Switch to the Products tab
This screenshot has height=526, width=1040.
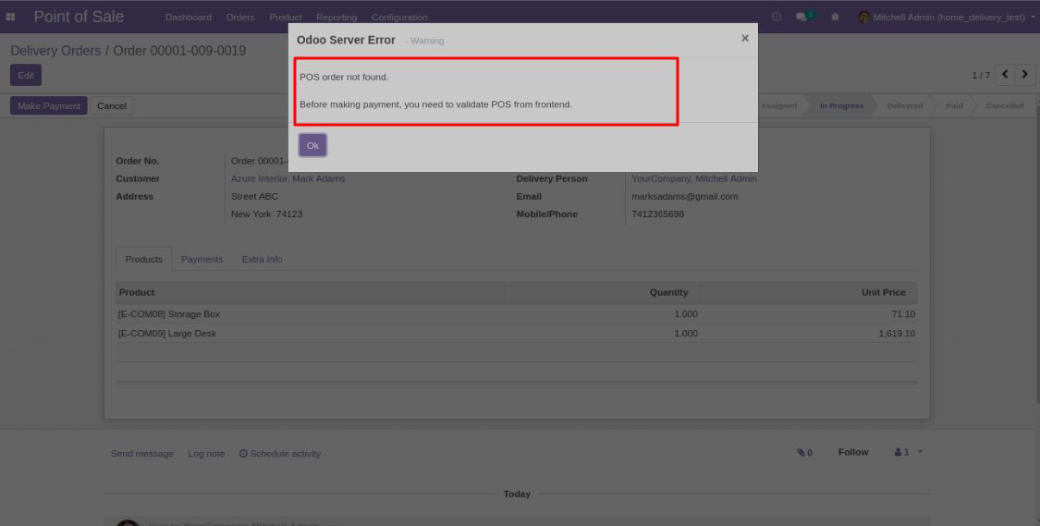[144, 260]
